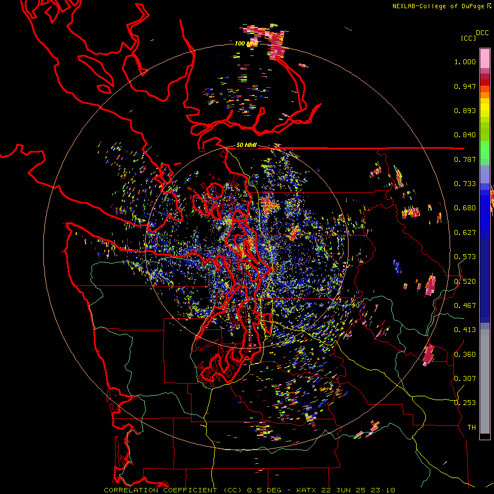Click the 0.520 scale value
494x494 pixels.
465,281
